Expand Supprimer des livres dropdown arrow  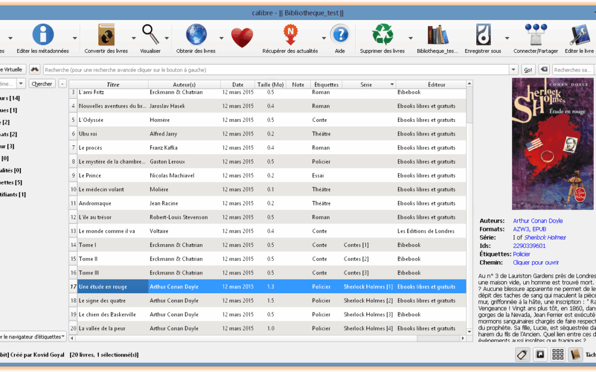pyautogui.click(x=411, y=38)
